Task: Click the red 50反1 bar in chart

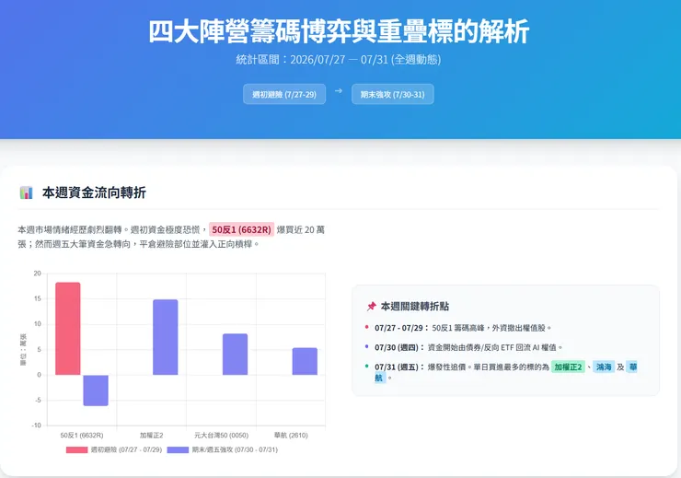Action: (68, 329)
